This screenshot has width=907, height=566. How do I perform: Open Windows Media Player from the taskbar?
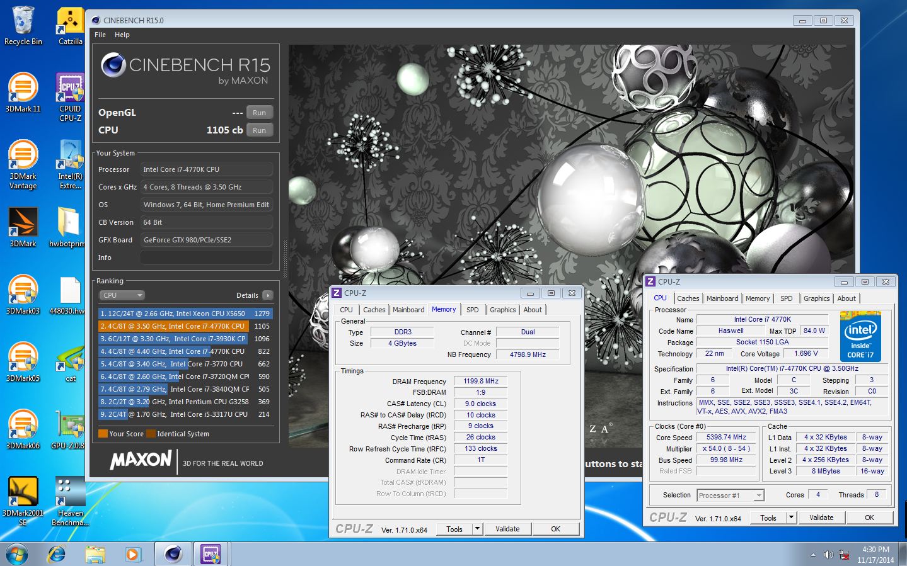133,554
